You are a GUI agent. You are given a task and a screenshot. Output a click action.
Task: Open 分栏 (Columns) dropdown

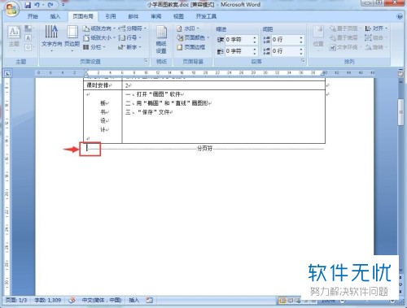click(x=94, y=47)
